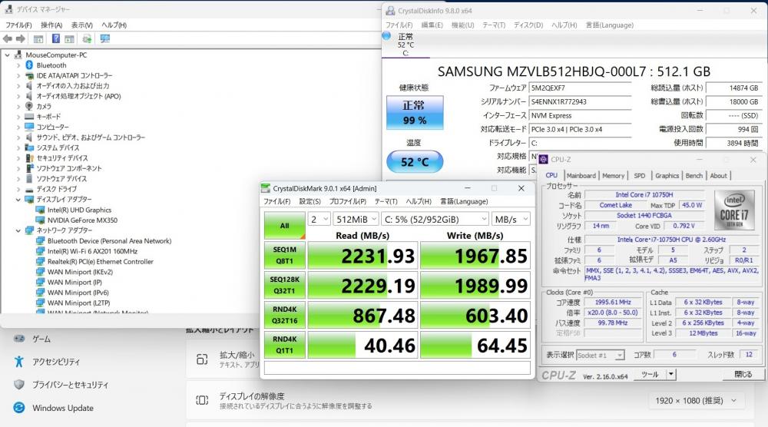Click the network icon beside Intel(R) Wi-Fi 6 AX201
The width and height of the screenshot is (768, 427).
pos(40,251)
